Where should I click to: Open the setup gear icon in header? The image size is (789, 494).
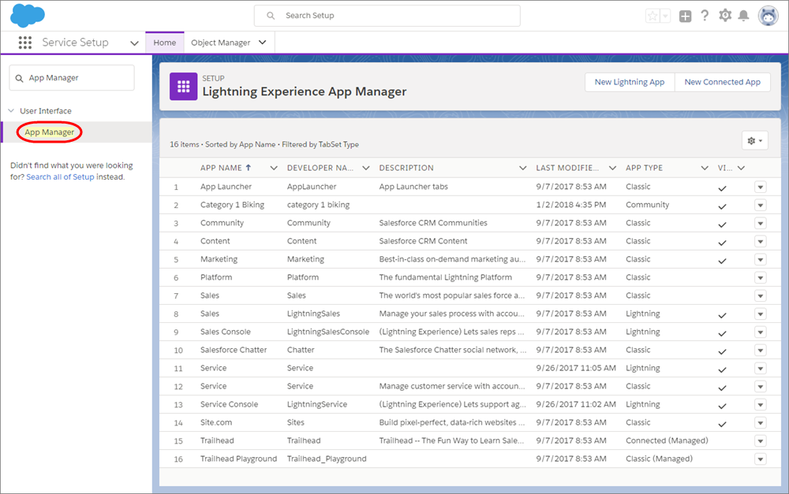pyautogui.click(x=725, y=16)
